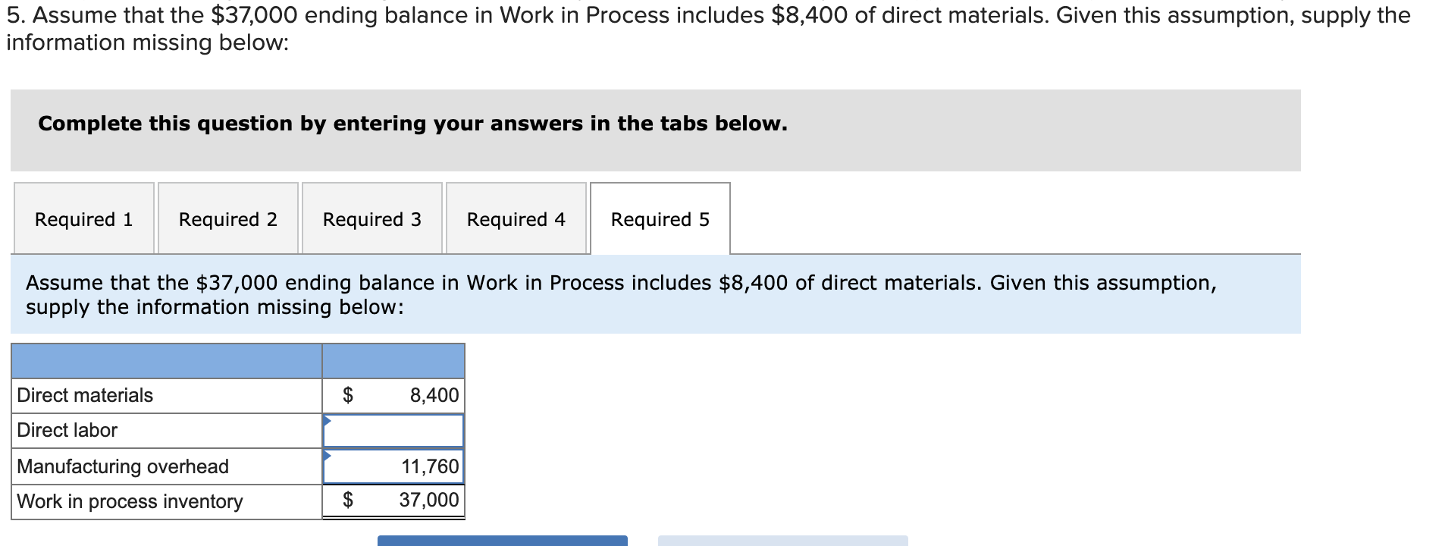The height and width of the screenshot is (546, 1442).
Task: Click the Work in process inventory total 37,000
Action: 428,501
